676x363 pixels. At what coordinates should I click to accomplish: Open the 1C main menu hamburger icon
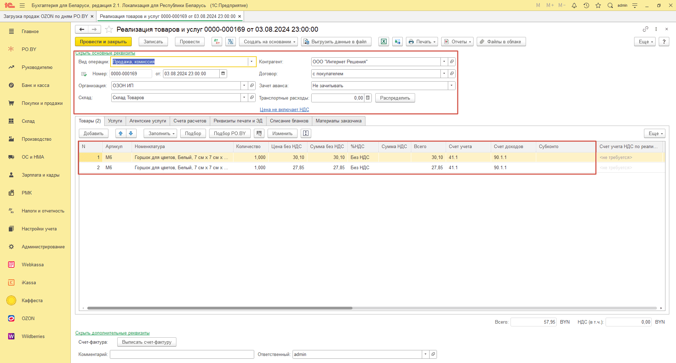click(22, 5)
